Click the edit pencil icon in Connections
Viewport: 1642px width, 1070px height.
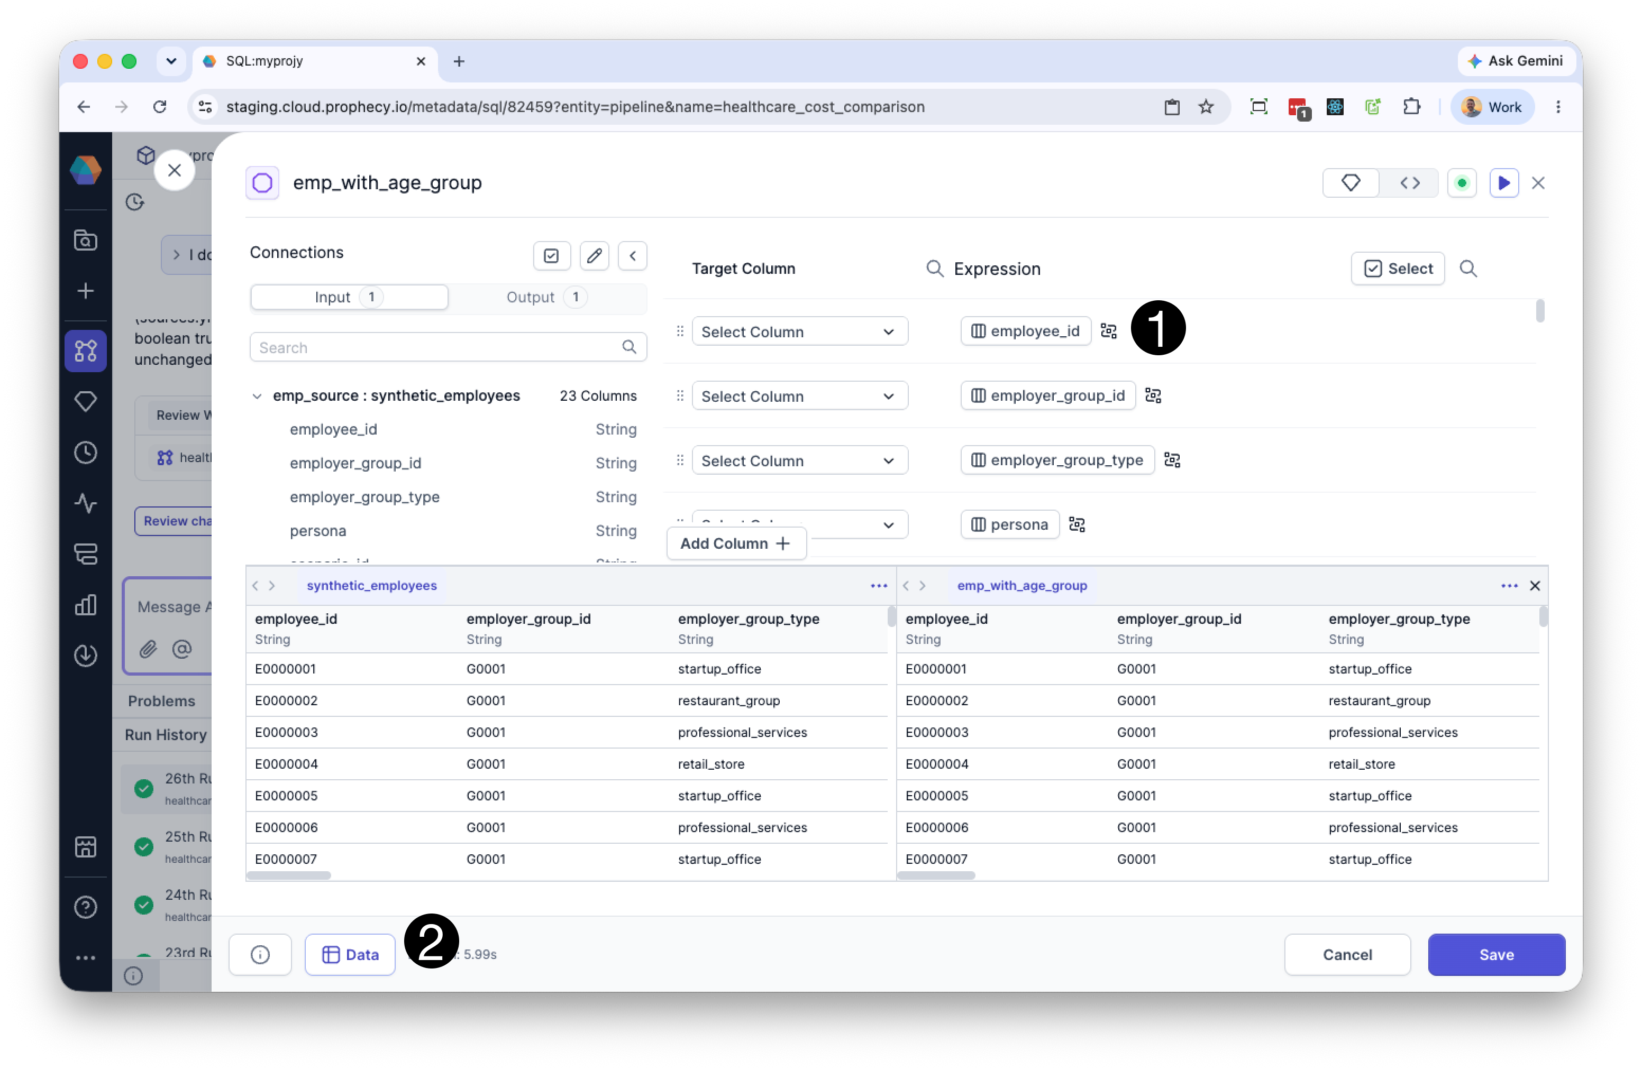coord(594,256)
